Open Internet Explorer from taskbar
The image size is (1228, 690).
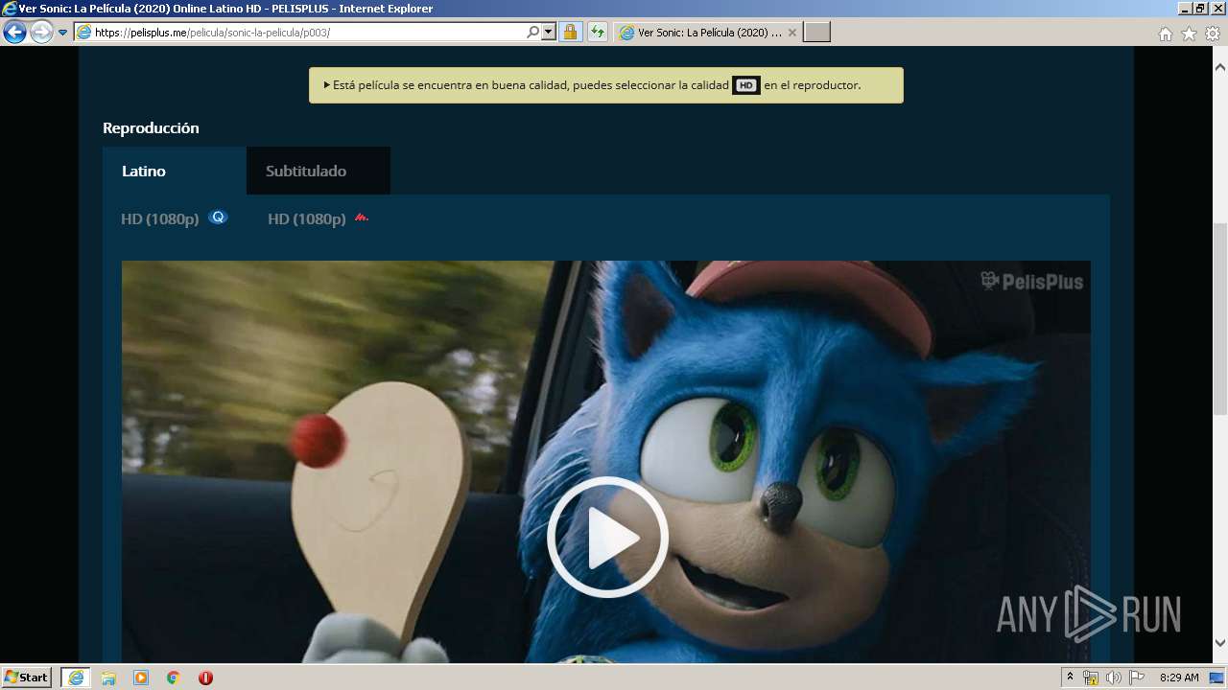(x=76, y=678)
